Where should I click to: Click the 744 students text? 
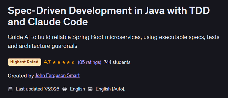117,62
